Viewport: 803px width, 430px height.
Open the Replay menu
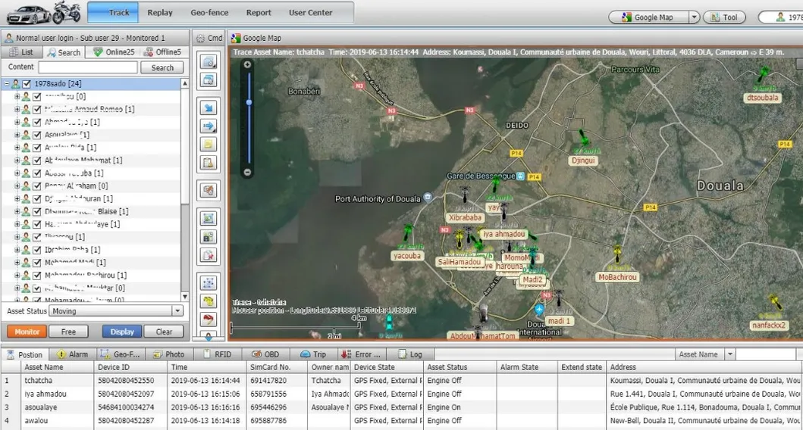(160, 12)
